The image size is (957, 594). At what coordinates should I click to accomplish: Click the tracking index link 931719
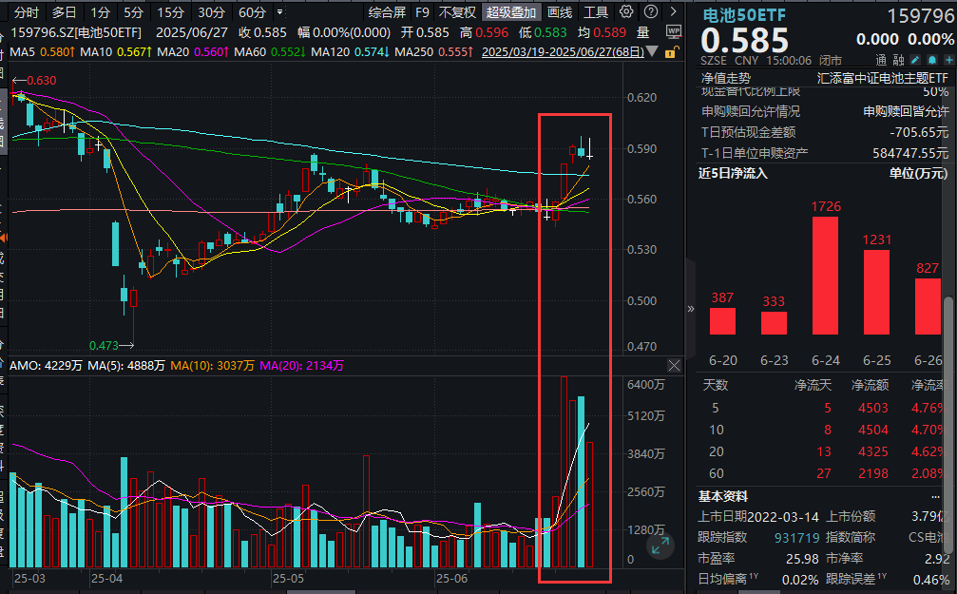tap(796, 538)
